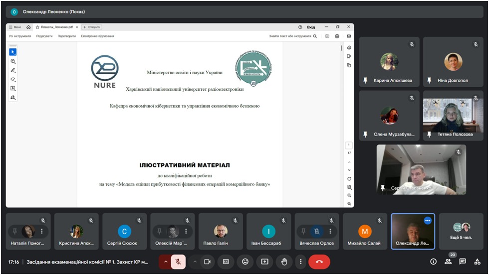
Task: Open the 'Редагувати' menu in the PDF viewer
Action: [44, 36]
